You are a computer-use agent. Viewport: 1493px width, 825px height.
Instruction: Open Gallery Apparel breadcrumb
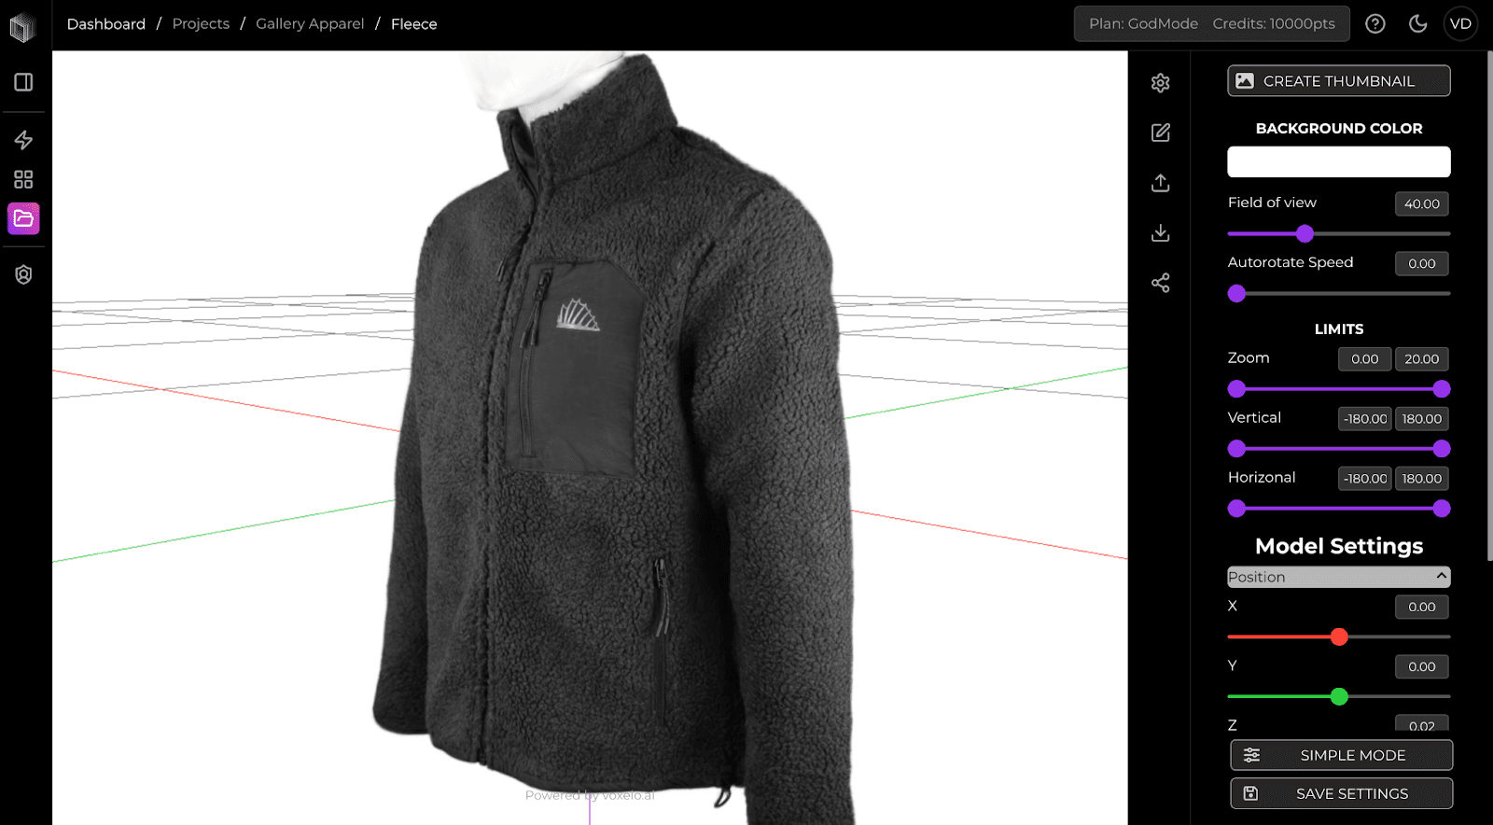pyautogui.click(x=310, y=23)
